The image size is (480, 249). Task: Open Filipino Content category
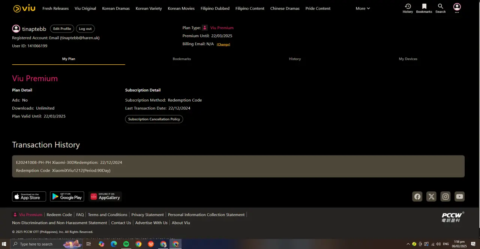(x=250, y=8)
